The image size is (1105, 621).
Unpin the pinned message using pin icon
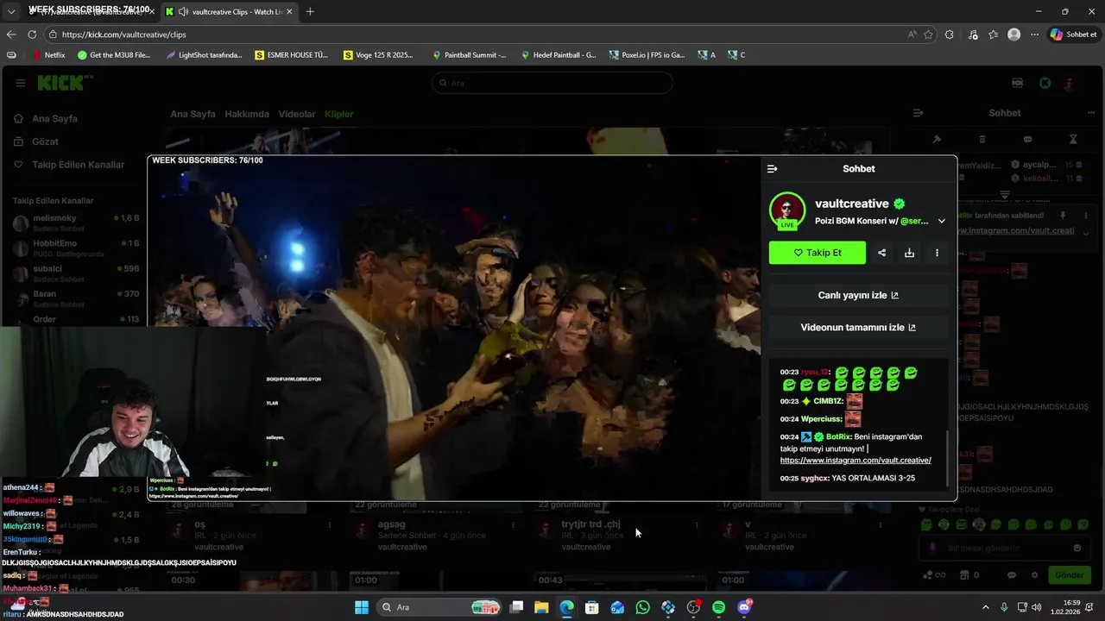[x=1064, y=216]
